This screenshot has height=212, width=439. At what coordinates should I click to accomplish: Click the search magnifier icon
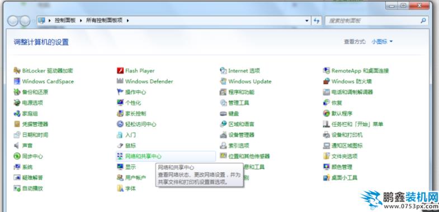coord(423,21)
